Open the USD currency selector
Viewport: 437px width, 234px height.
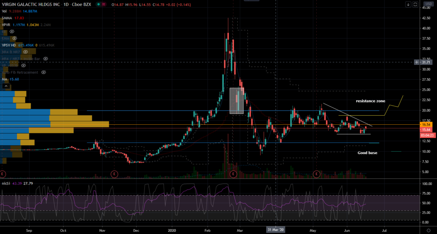click(x=428, y=4)
